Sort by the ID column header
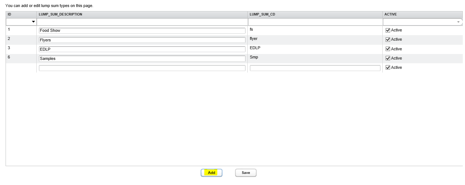This screenshot has height=185, width=465. (x=9, y=14)
